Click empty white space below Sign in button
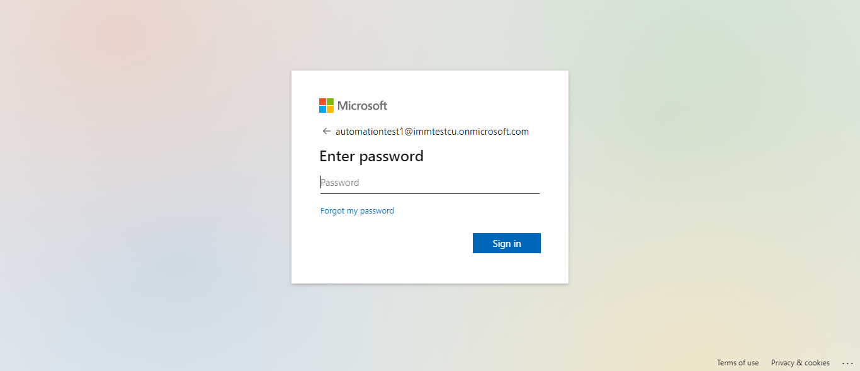 point(429,269)
